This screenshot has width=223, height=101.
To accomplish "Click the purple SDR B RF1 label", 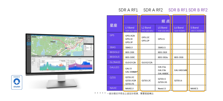I will point(178,10).
